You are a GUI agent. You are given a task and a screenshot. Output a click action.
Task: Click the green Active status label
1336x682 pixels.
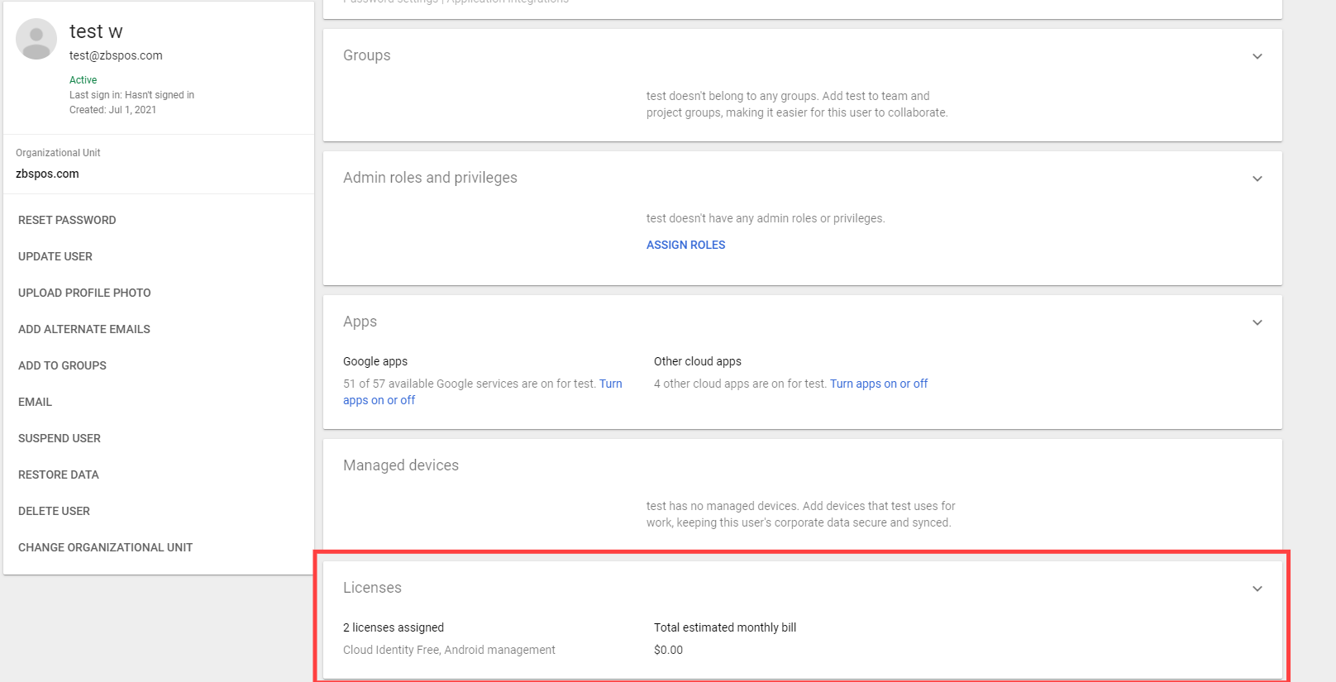[x=83, y=80]
